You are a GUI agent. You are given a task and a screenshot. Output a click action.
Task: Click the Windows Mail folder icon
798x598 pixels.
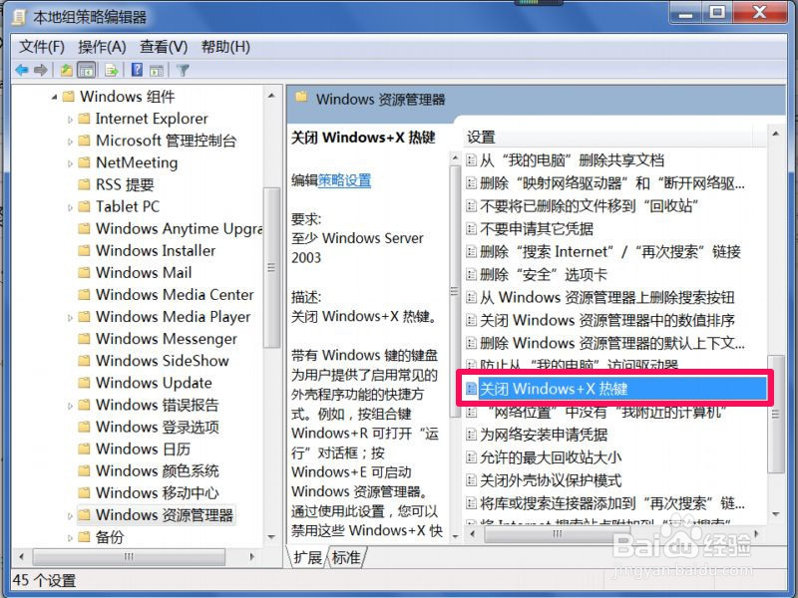click(84, 272)
